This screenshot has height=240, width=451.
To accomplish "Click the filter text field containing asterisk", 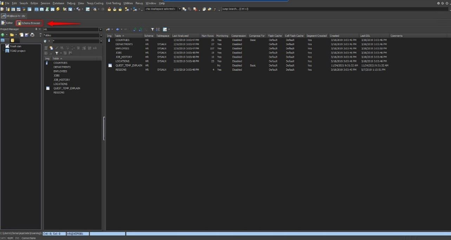I will click(76, 41).
